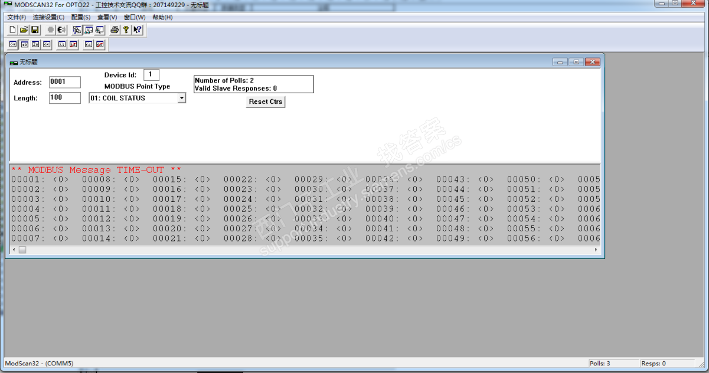Open the 文件(F) menu

coord(17,17)
